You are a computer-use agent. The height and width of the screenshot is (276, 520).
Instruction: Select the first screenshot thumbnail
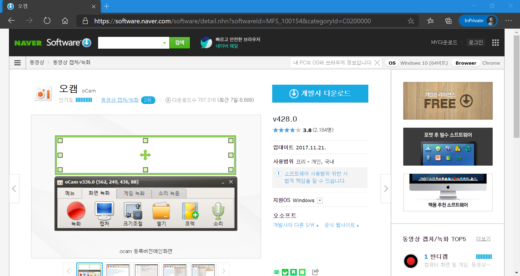pos(89,270)
